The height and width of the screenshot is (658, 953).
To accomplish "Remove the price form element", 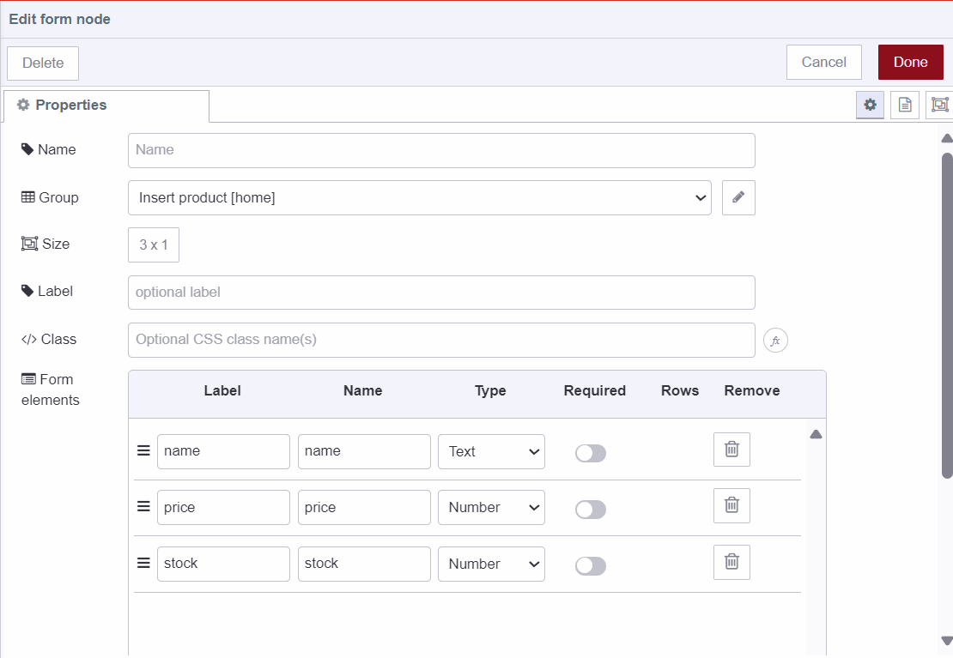I will click(731, 505).
